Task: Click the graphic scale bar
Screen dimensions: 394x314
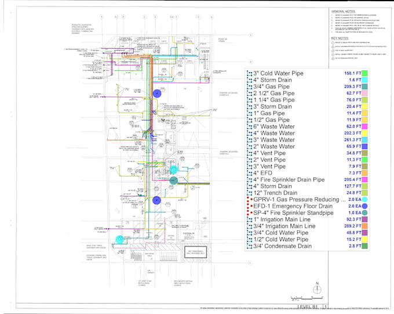Action: (307, 298)
